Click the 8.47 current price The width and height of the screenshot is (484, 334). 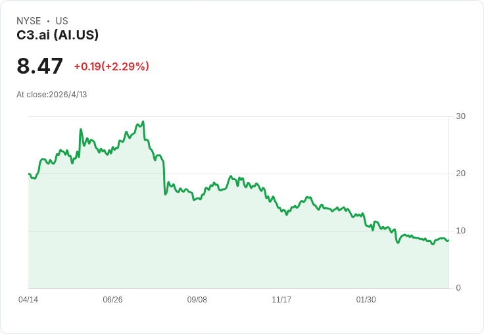click(39, 66)
